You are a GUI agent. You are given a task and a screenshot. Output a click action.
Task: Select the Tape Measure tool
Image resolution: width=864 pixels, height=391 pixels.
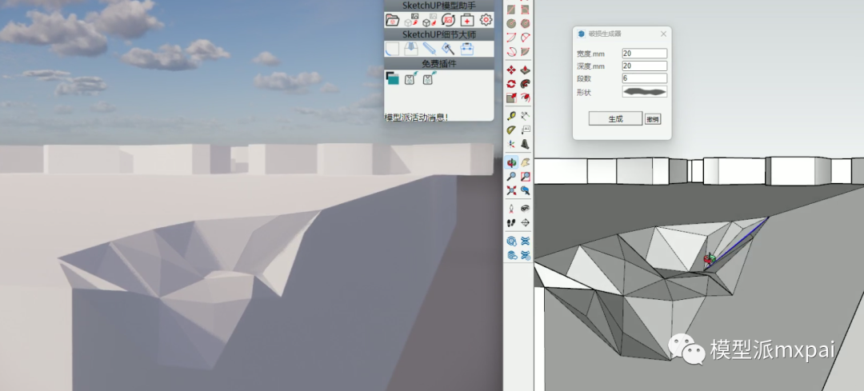(x=510, y=116)
